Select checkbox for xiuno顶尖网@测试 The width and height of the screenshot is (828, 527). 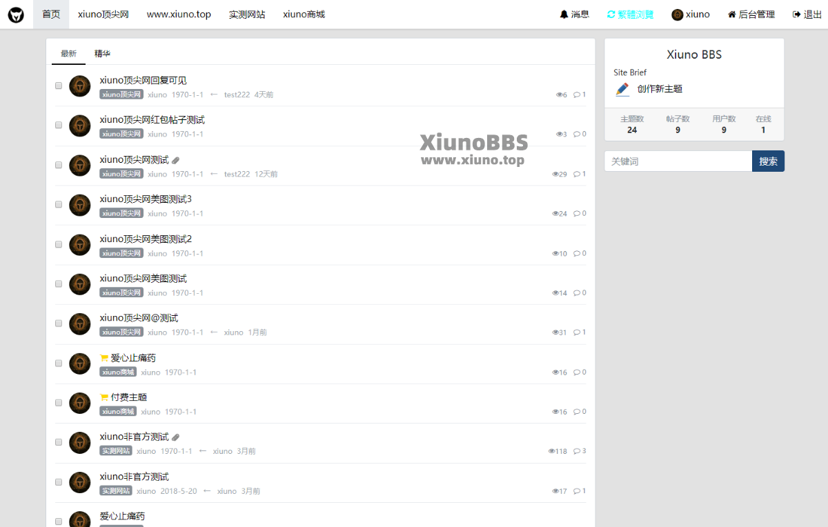[59, 323]
